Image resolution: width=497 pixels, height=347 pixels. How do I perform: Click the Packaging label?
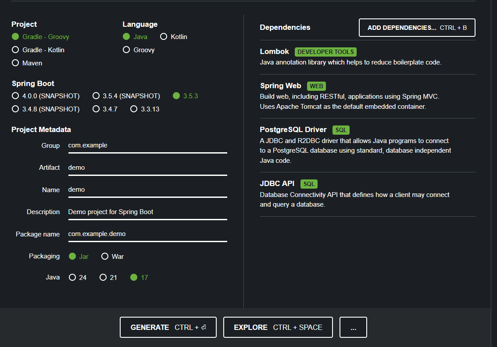[x=44, y=256]
